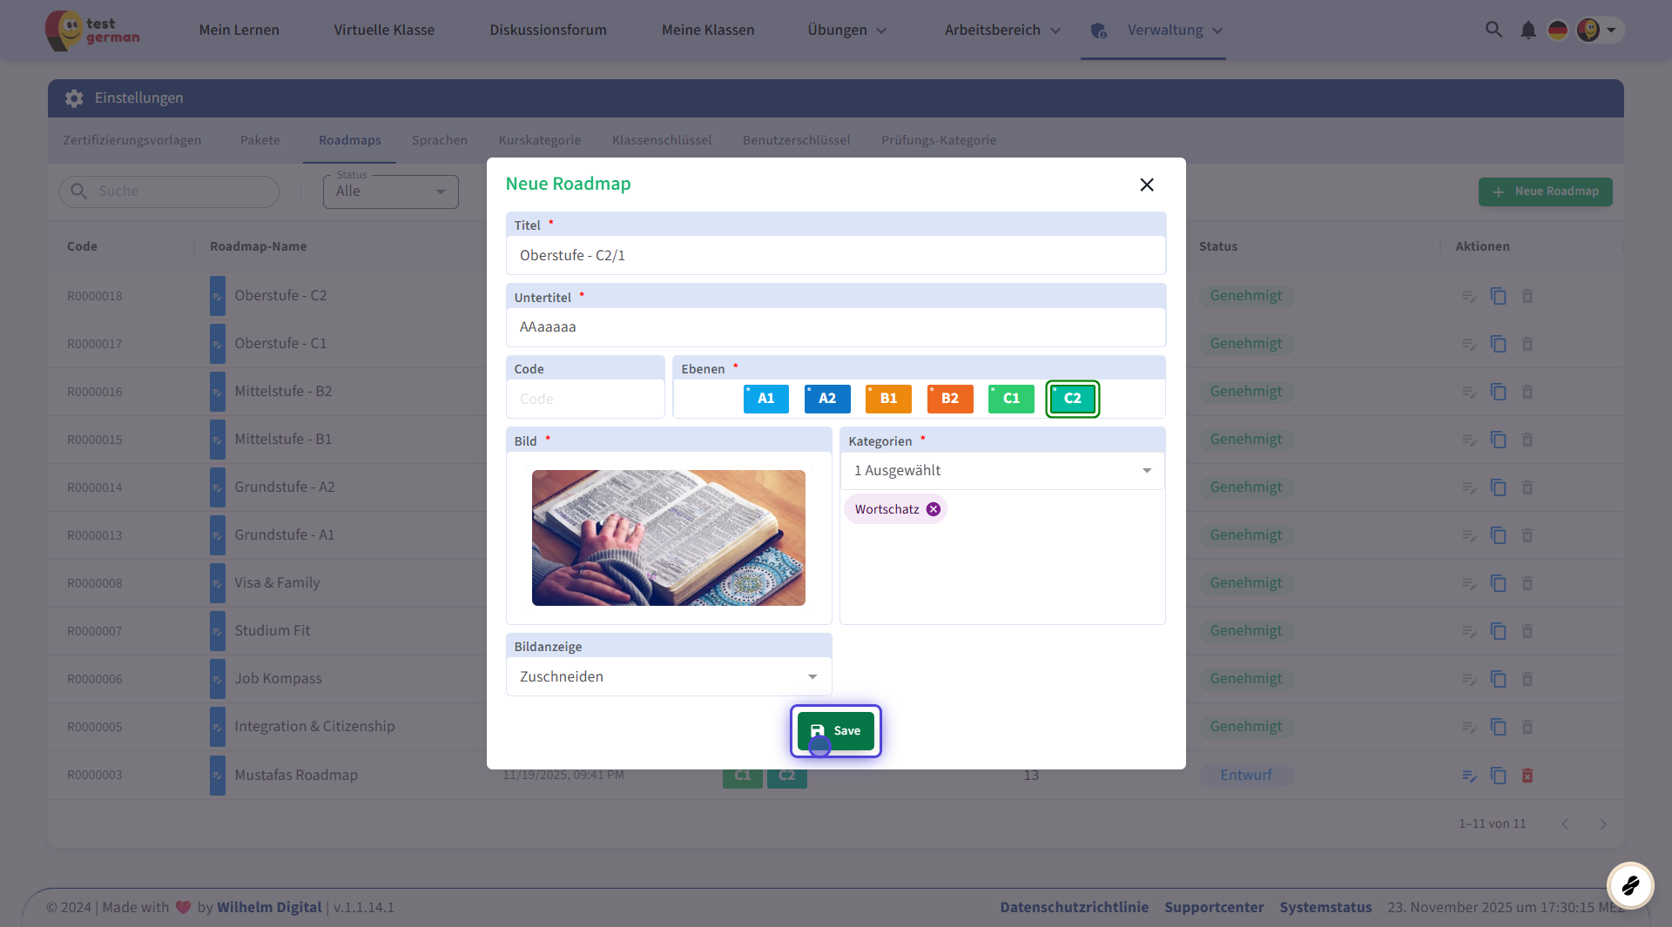Image resolution: width=1672 pixels, height=927 pixels.
Task: Click the Titel input field
Action: pos(835,255)
